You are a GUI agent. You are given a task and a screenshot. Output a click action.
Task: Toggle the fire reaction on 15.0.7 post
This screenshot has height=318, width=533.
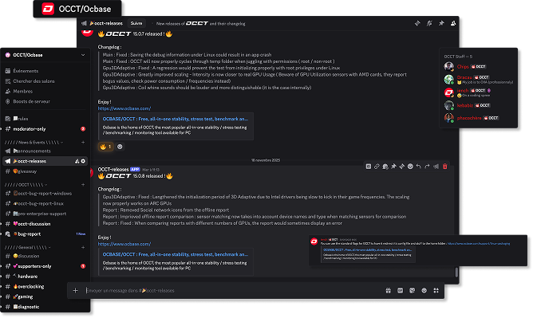[105, 147]
